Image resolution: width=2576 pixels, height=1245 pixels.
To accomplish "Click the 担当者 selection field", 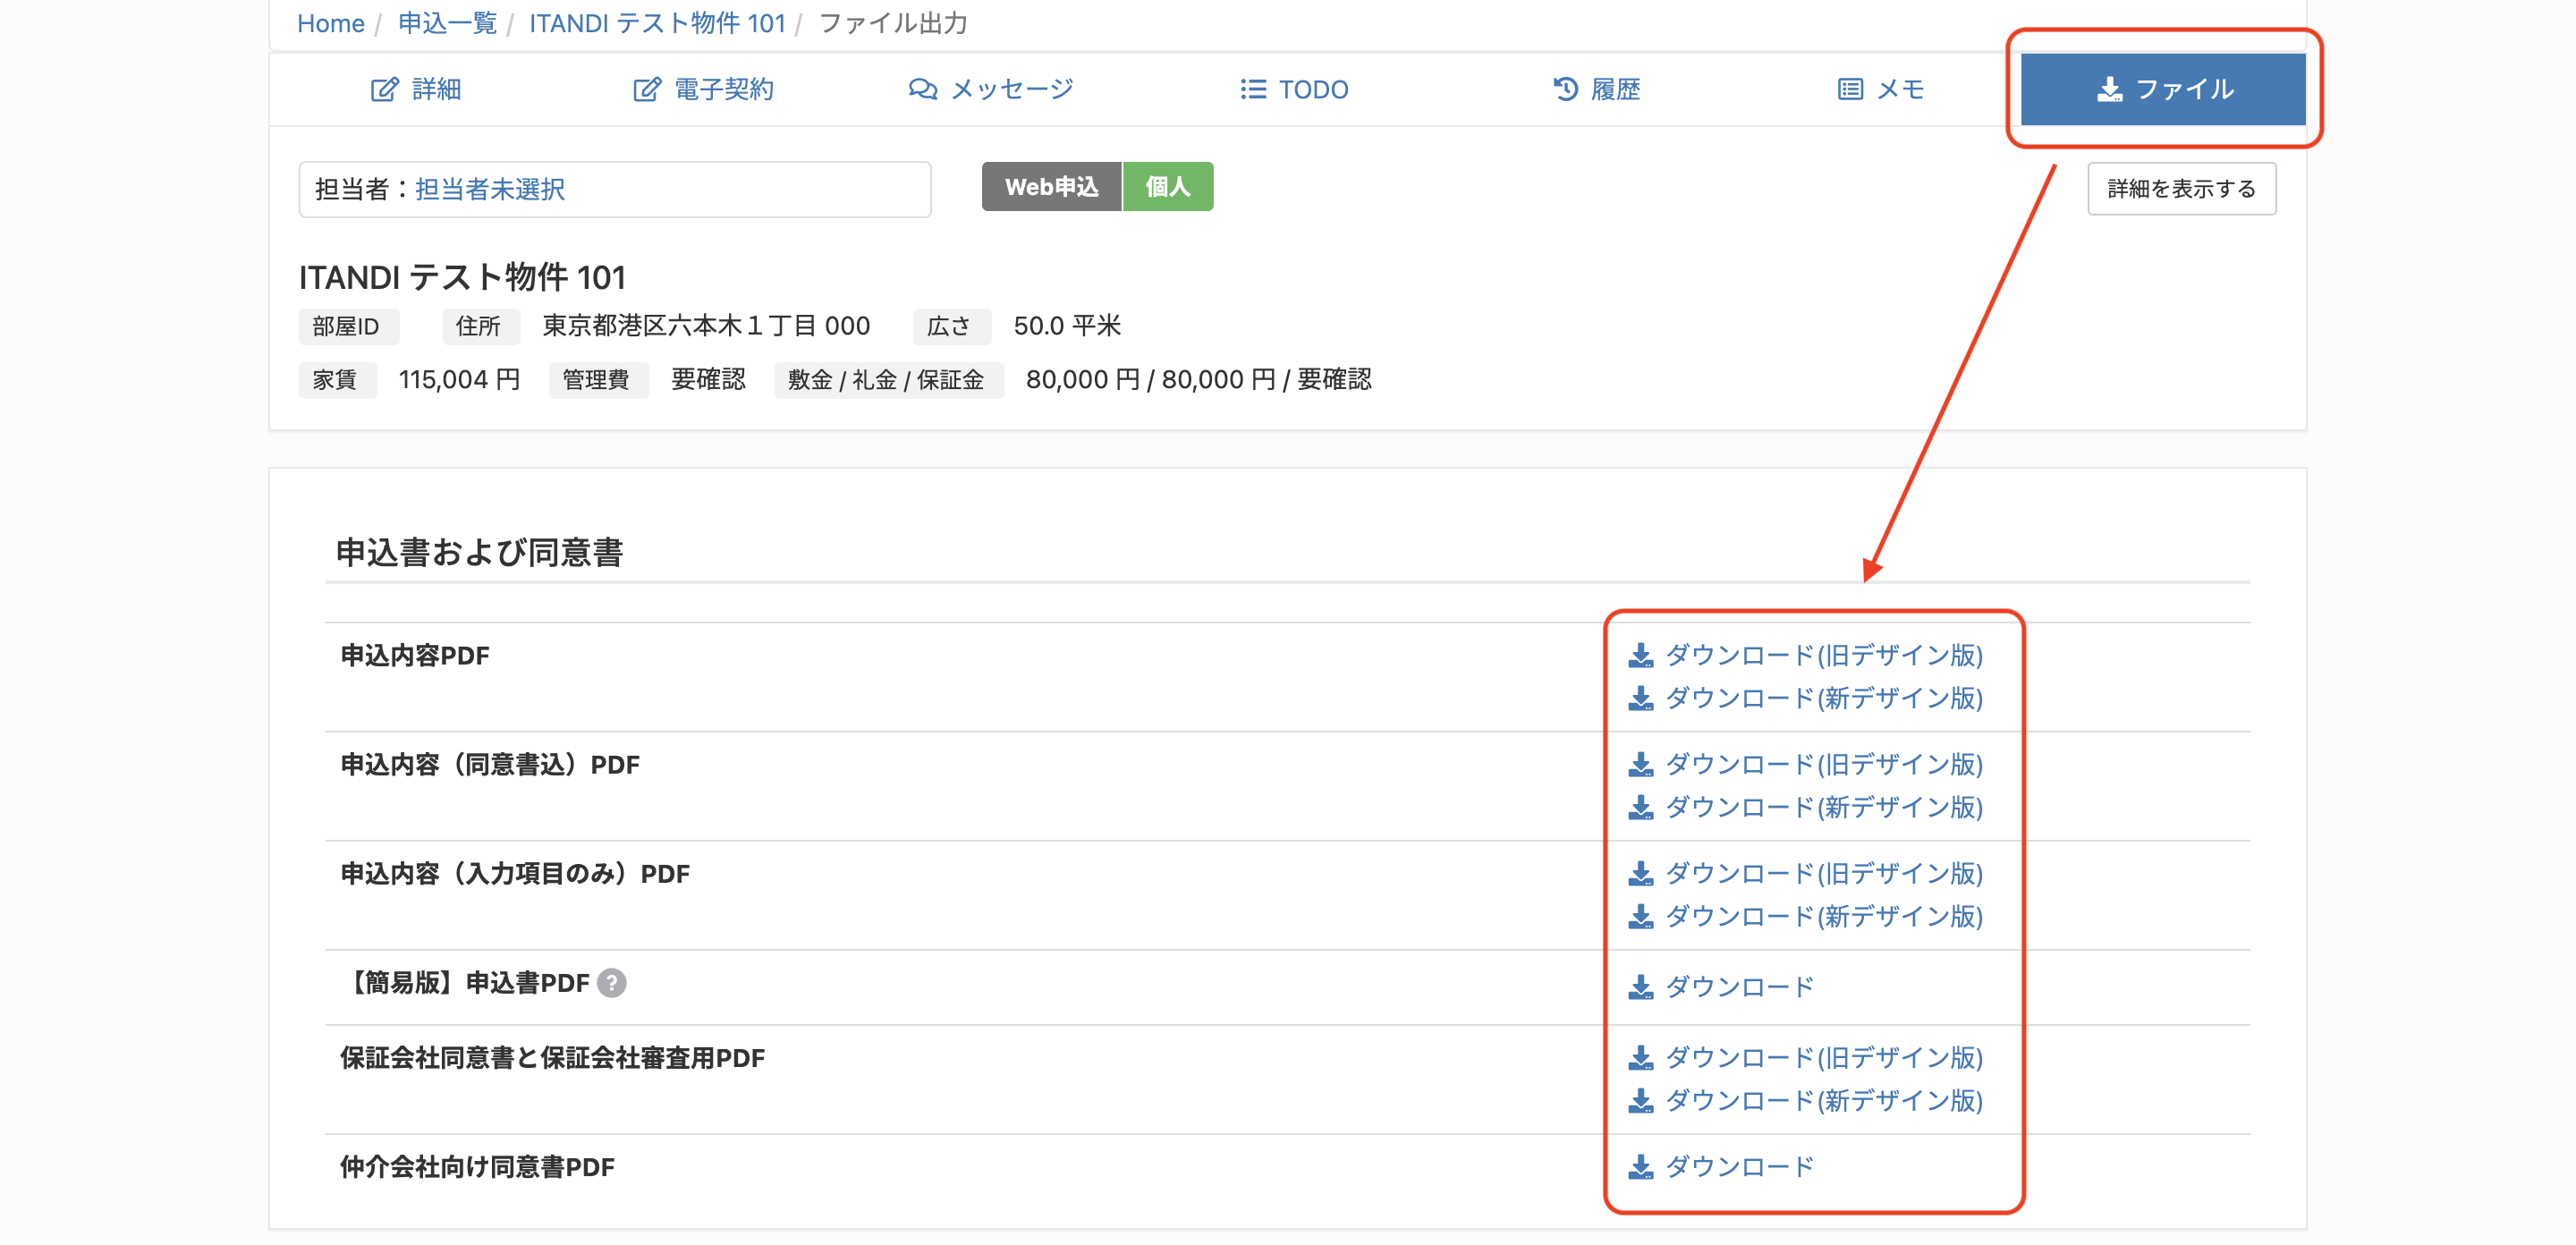I will (614, 189).
